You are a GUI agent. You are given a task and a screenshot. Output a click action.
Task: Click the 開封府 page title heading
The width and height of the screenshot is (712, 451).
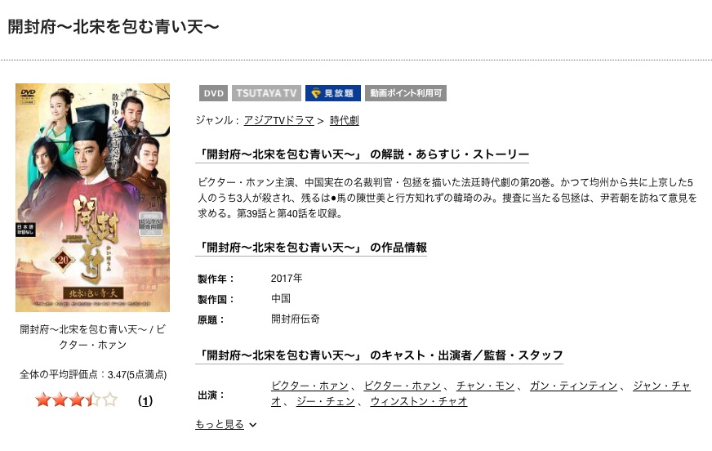pos(113,27)
